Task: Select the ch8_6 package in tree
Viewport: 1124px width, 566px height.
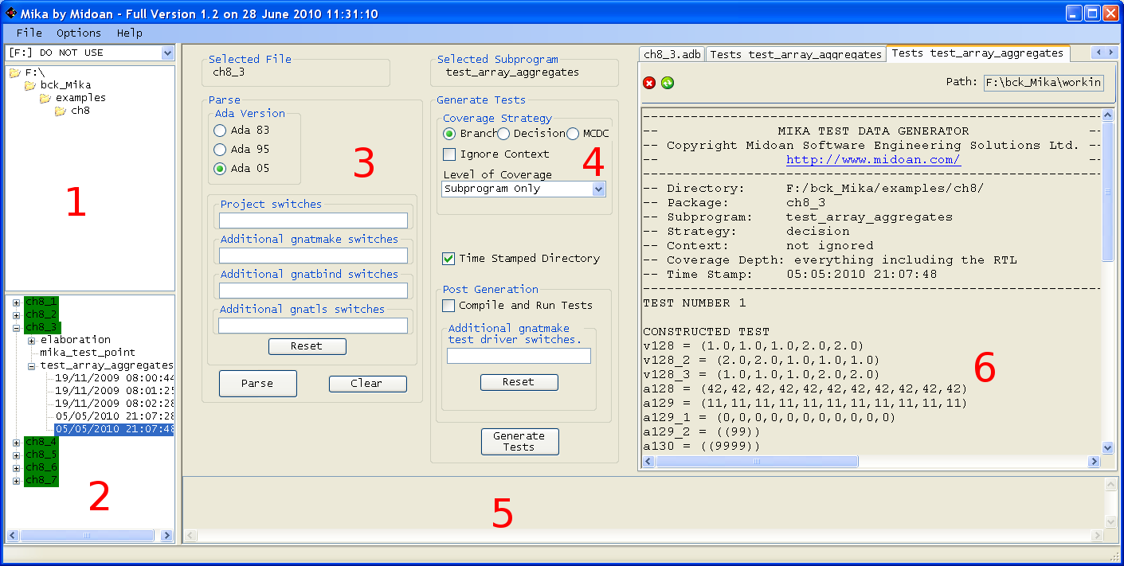Action: pos(41,467)
